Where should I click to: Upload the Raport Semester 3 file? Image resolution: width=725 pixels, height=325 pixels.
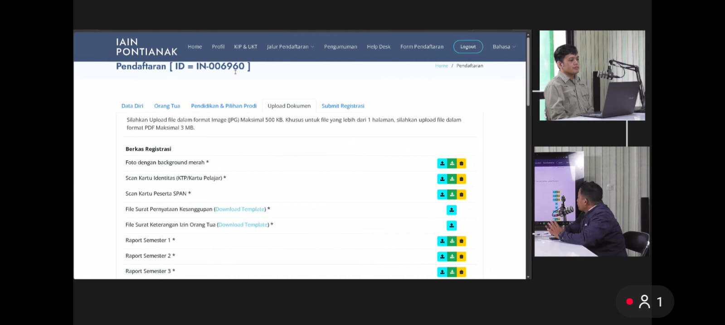pos(442,272)
